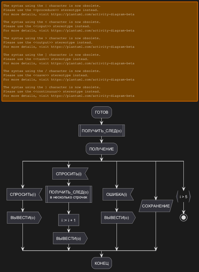Click the СОХРАНЕНИЕ save node
Screen dimensions: 199x272
pos(156,206)
